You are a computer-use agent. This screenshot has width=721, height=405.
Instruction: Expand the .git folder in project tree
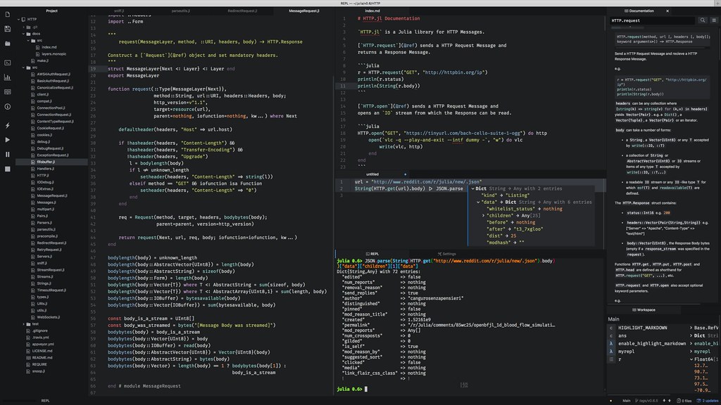coord(23,27)
